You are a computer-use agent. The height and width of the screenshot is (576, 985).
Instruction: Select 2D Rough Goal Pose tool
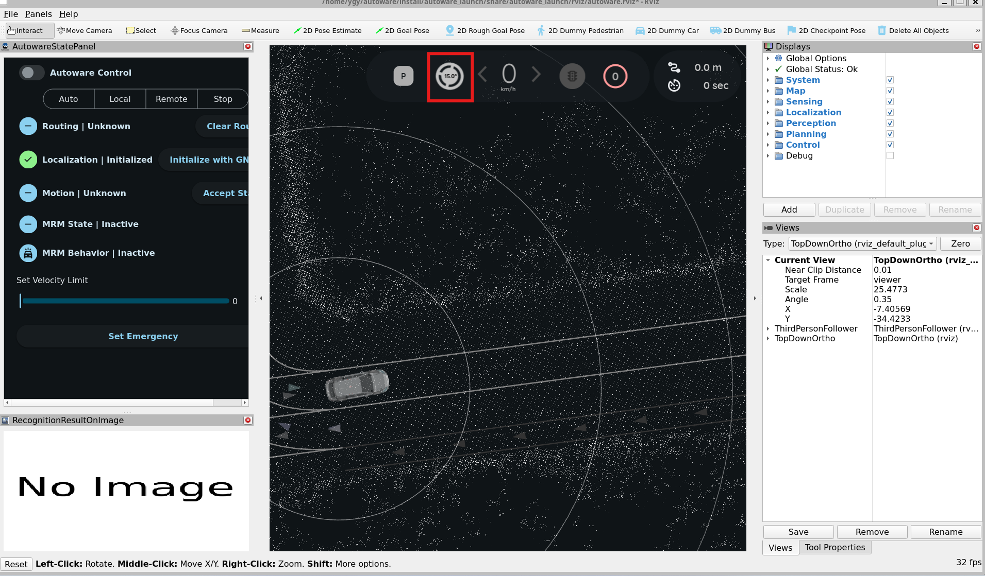click(x=485, y=30)
